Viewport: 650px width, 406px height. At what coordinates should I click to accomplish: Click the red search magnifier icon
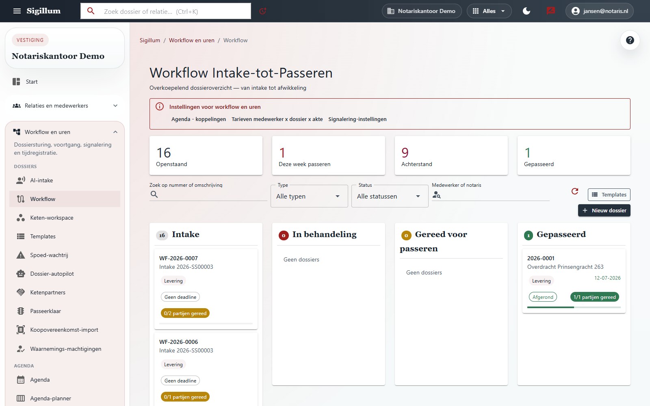tap(91, 11)
